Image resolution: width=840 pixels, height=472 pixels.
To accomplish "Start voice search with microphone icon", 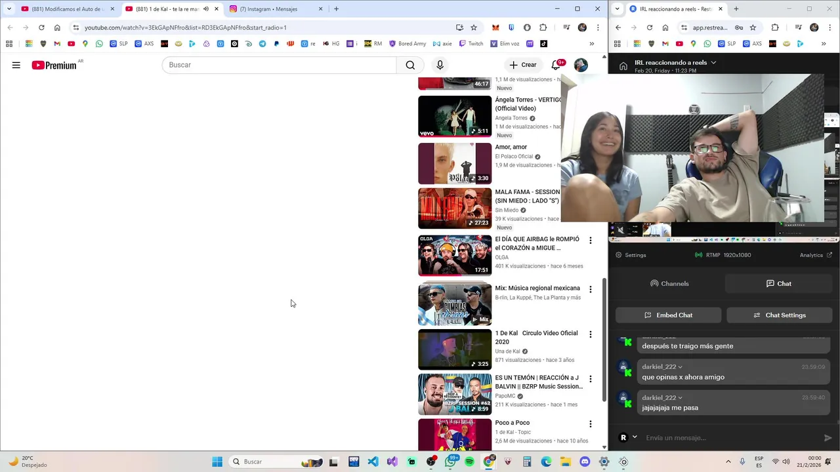I will (440, 65).
